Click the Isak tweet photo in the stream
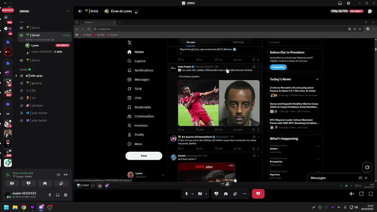Viewport: 377px width, 212px height. click(219, 103)
